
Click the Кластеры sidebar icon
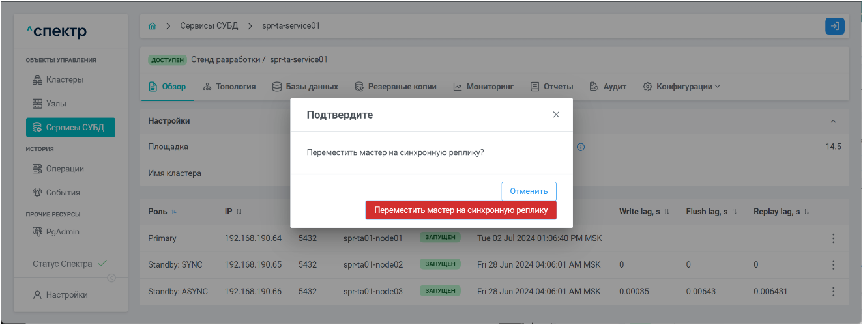point(37,80)
